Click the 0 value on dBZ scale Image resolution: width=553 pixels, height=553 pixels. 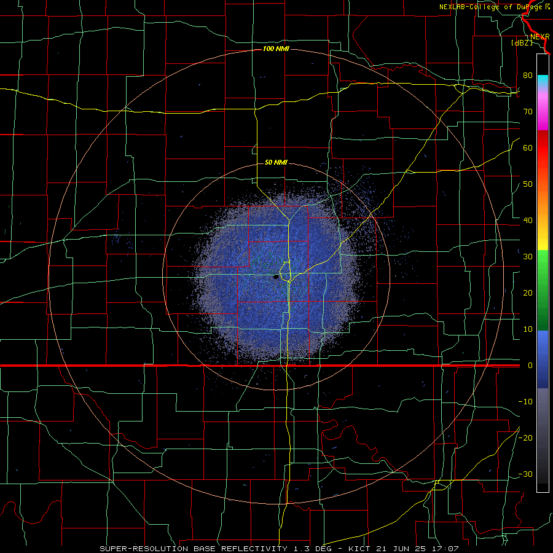(530, 366)
